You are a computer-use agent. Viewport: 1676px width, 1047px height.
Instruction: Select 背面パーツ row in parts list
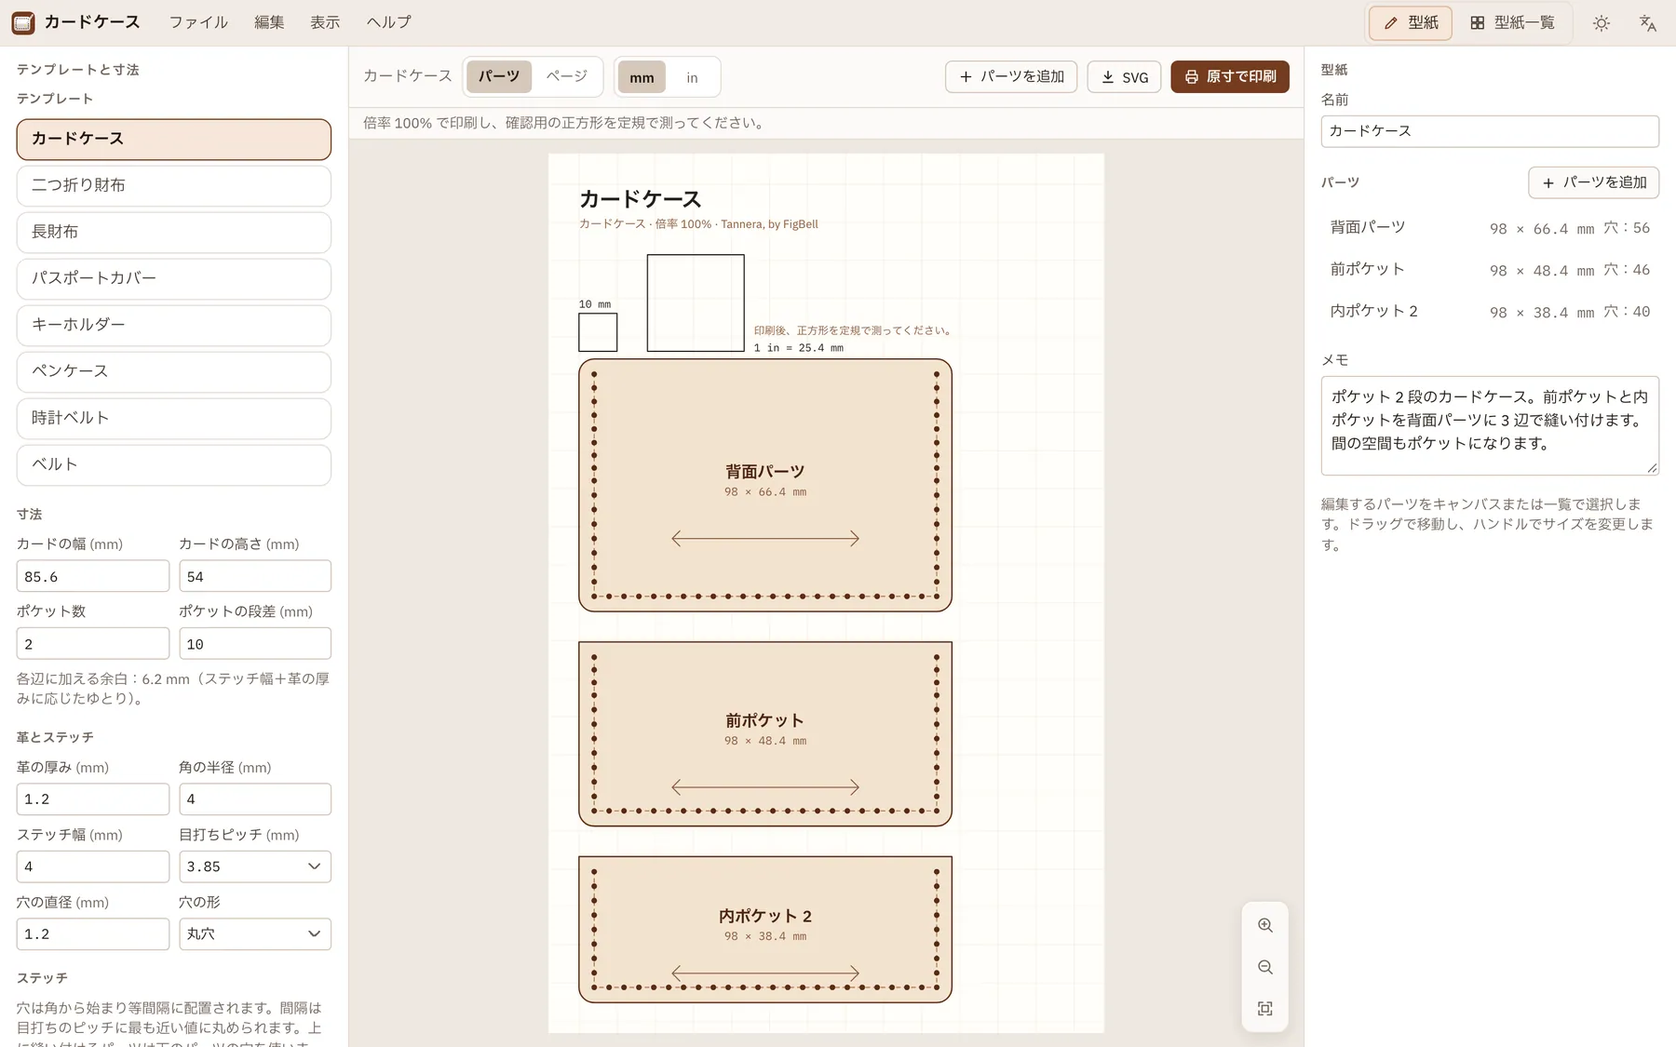click(x=1490, y=228)
